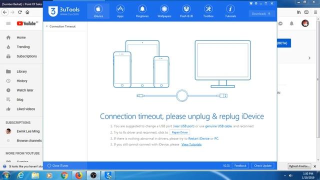The height and width of the screenshot is (180, 320).
Task: Open the iDevice tab in 3uTools
Action: (x=98, y=11)
